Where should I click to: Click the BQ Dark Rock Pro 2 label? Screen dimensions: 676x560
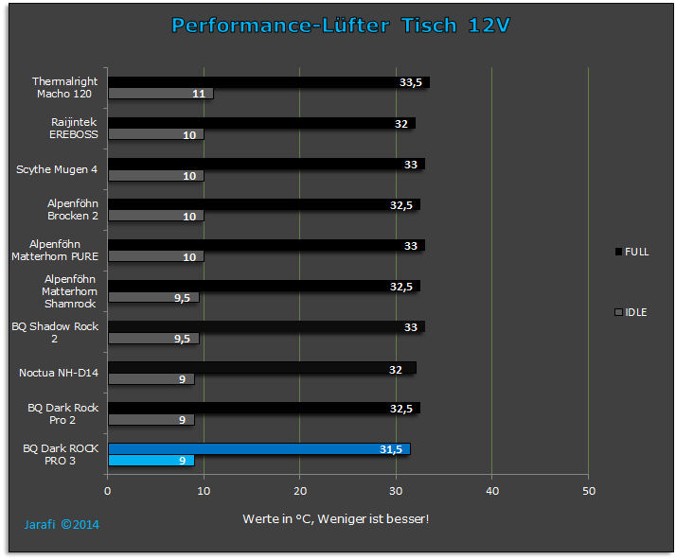pos(62,413)
